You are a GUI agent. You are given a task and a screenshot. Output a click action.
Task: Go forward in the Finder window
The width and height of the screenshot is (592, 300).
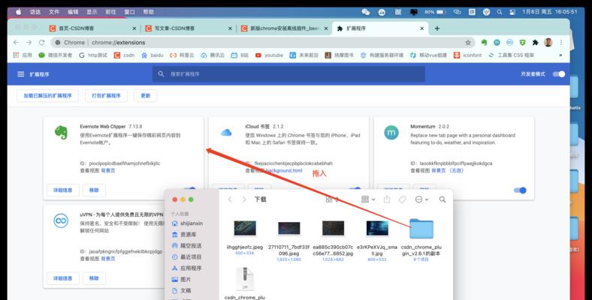tap(244, 199)
